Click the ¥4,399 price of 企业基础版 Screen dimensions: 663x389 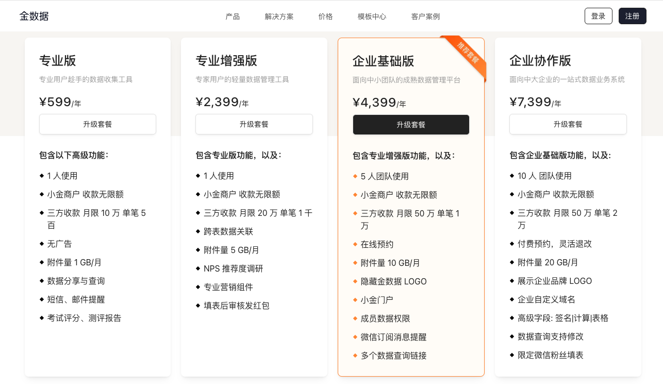374,103
